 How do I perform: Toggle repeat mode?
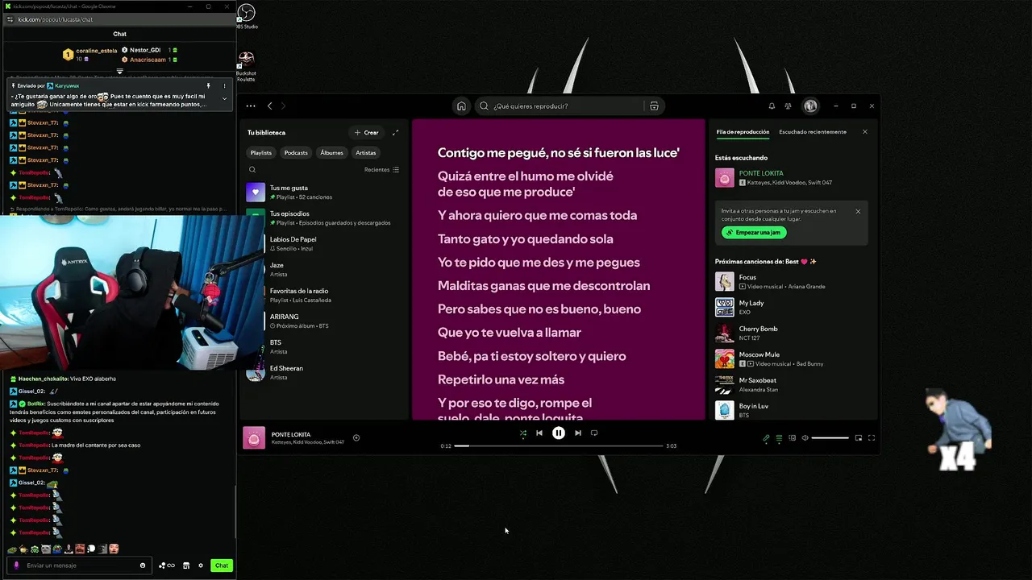[x=594, y=433]
